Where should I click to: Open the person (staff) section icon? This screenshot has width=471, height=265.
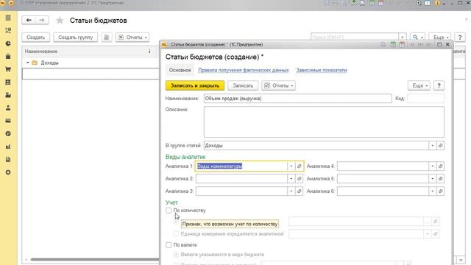[8, 108]
